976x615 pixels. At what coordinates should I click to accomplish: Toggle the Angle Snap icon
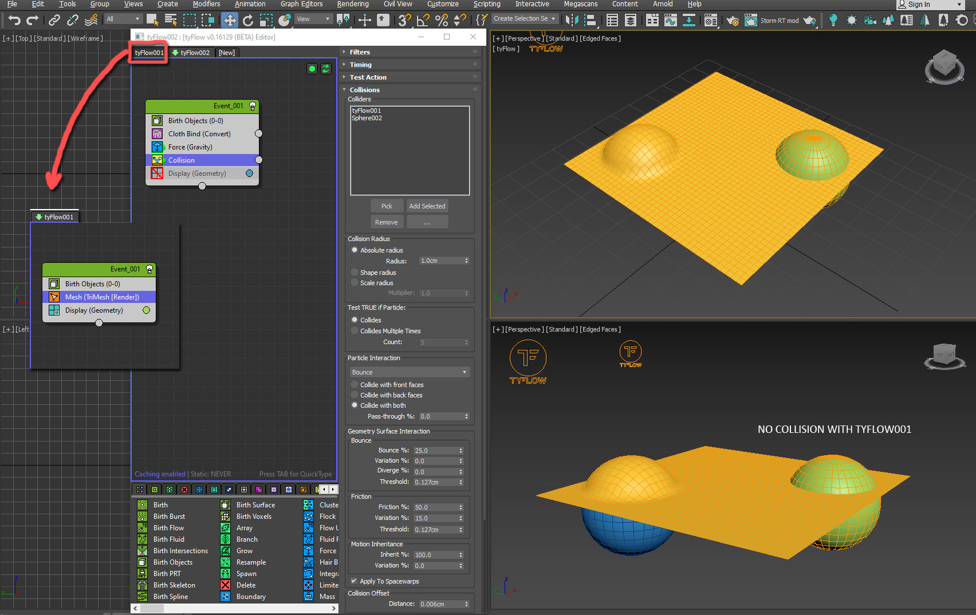pos(423,21)
